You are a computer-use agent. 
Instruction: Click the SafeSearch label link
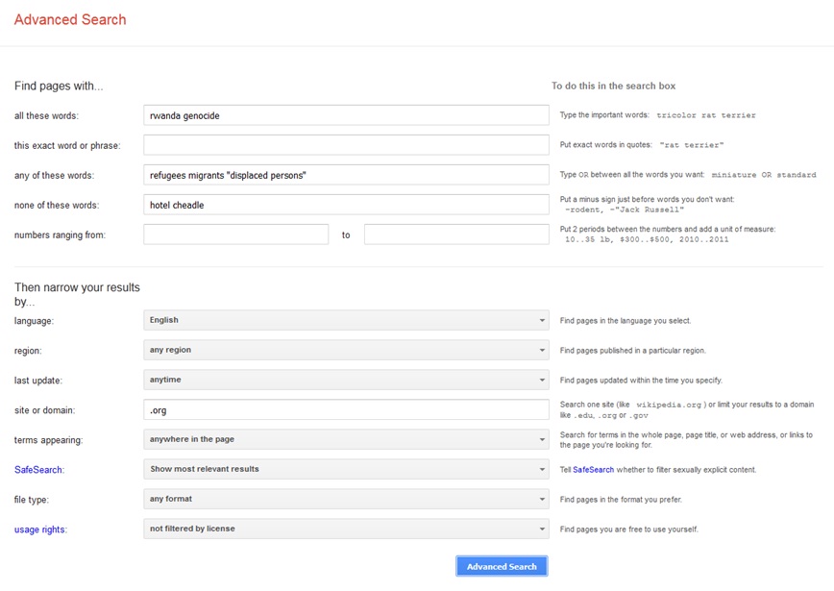[x=39, y=470]
